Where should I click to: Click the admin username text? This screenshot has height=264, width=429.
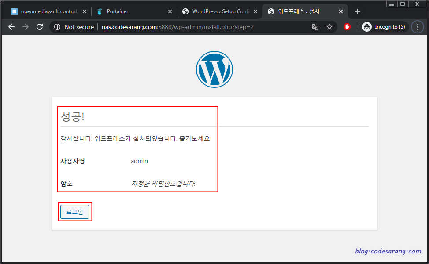pyautogui.click(x=139, y=161)
